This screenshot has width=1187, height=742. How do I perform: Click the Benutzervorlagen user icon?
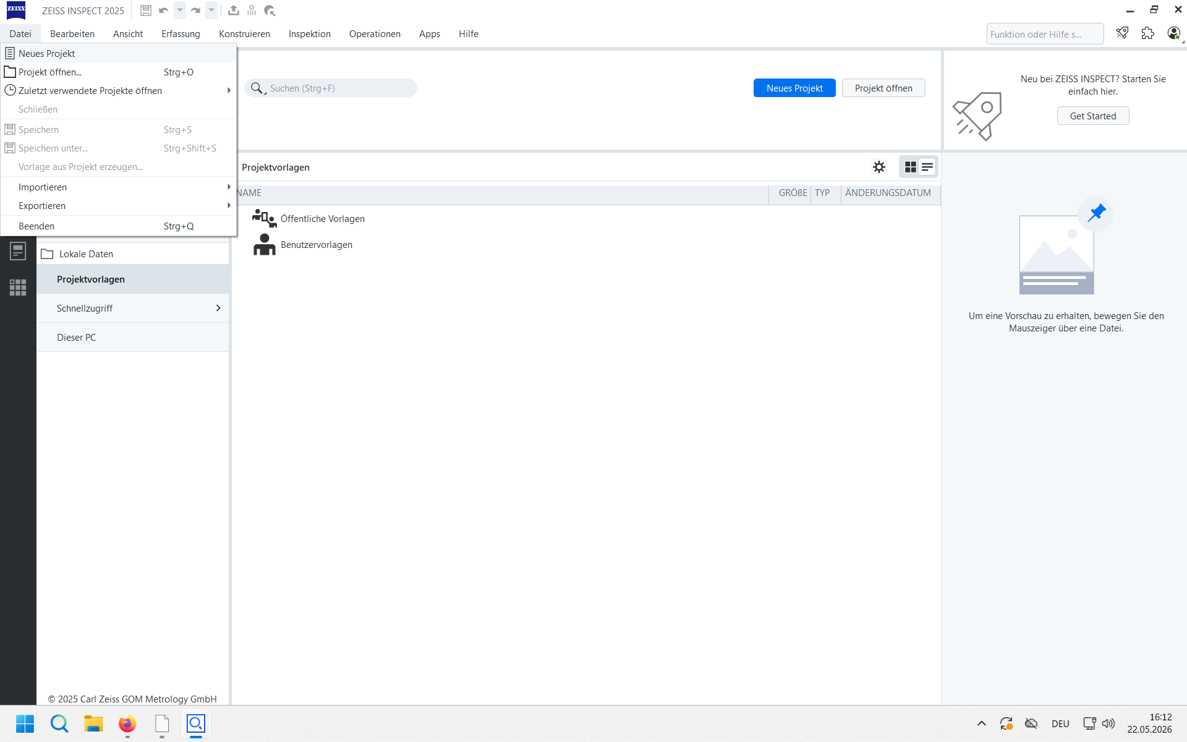264,245
